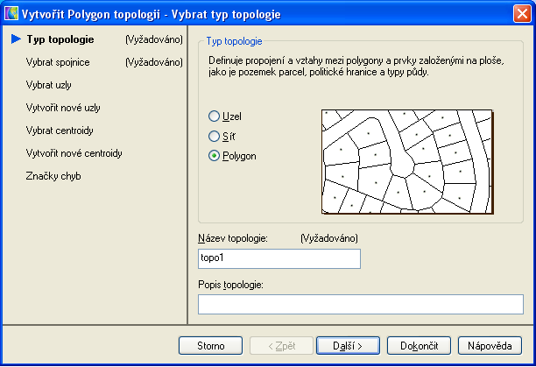The height and width of the screenshot is (367, 536).
Task: Select the Vybrat centroidy step
Action: point(60,131)
